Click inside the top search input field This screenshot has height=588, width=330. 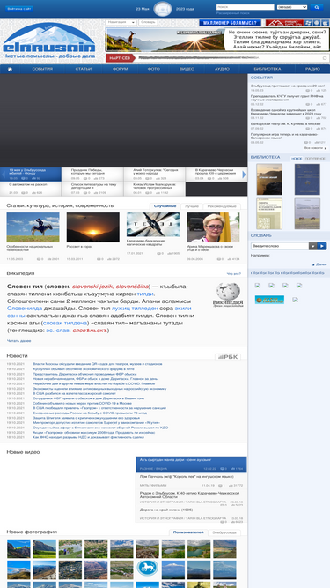click(x=245, y=7)
